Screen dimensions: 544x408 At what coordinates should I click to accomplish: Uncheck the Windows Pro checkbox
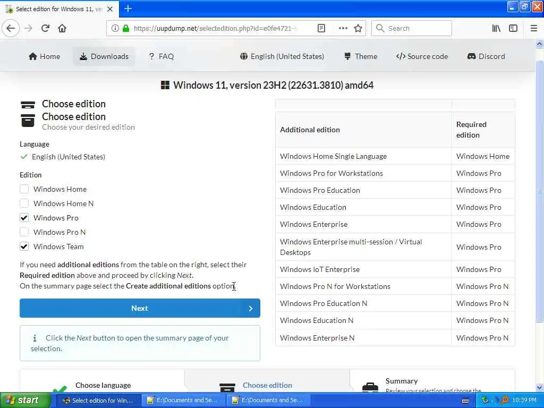pyautogui.click(x=24, y=217)
